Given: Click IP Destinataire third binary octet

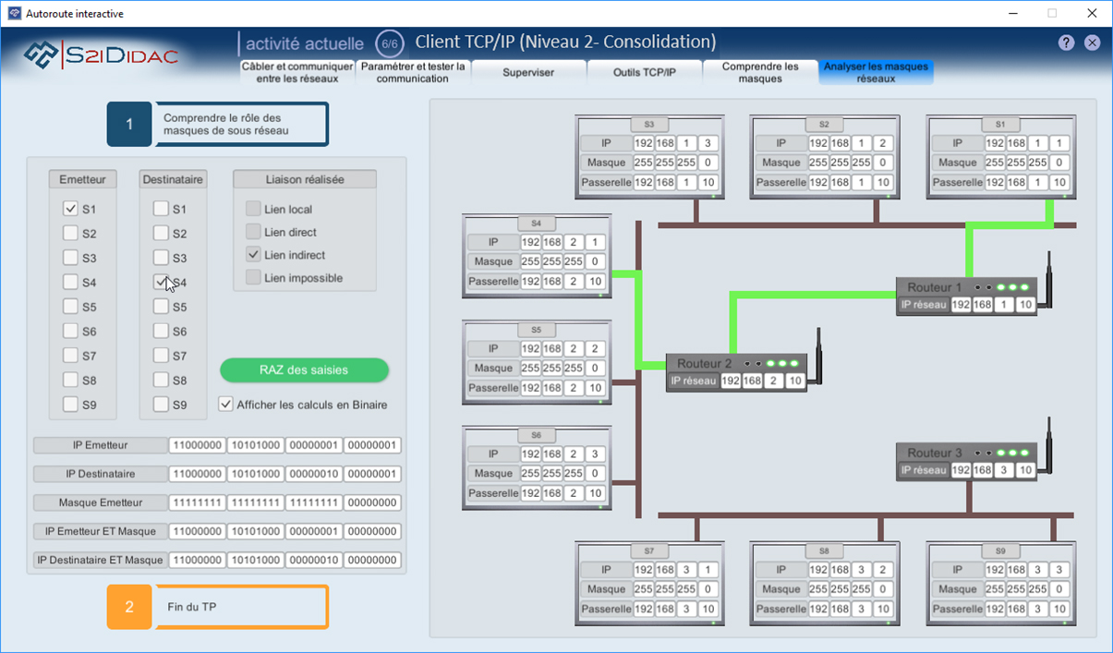Looking at the screenshot, I should pos(313,474).
